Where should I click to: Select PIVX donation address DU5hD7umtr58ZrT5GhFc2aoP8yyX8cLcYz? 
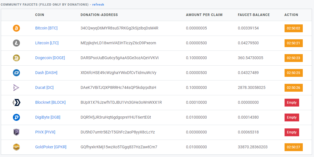117,132
